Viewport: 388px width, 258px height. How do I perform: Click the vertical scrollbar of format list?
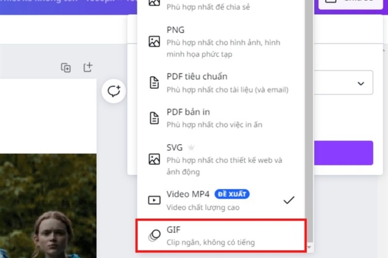pos(309,121)
